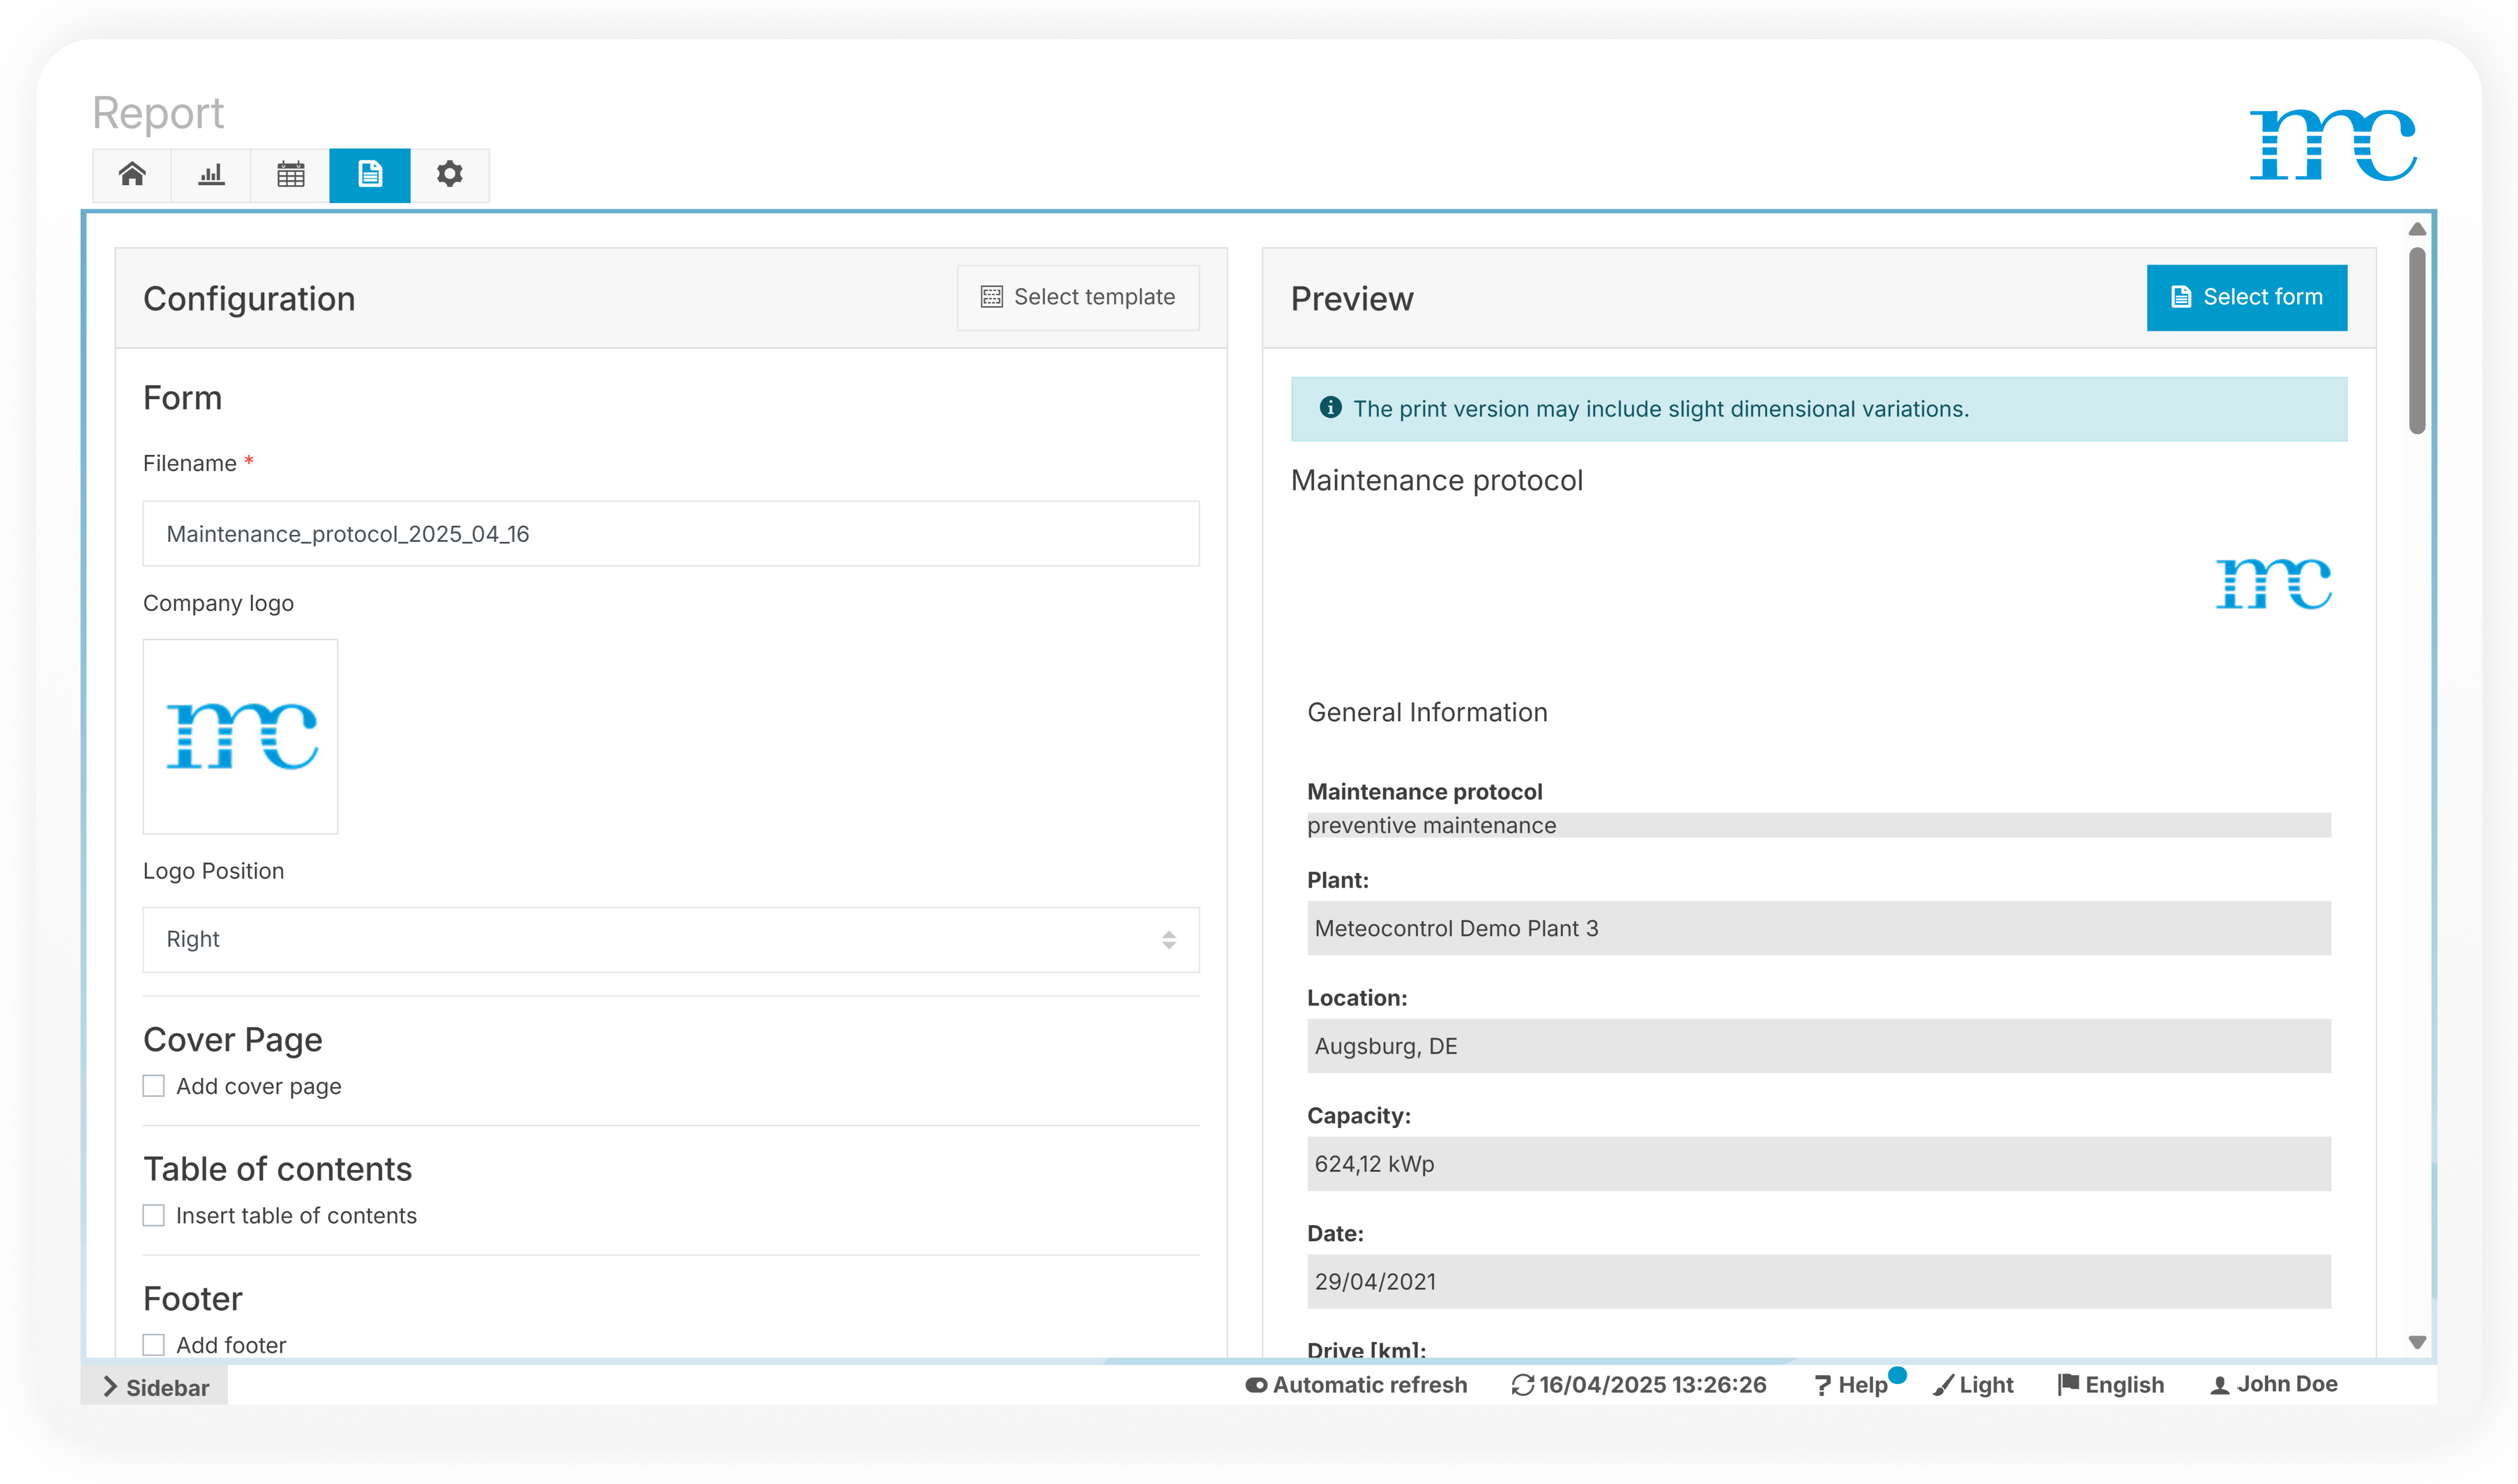Click the Select form button
The image size is (2518, 1484).
[2246, 297]
